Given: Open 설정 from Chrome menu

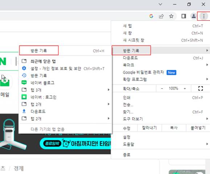Looking at the screenshot, I should (x=160, y=137).
